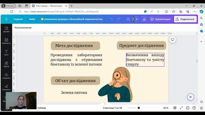This screenshot has height=115, width=205.
Task: Add collaborator with plus icon
Action: tap(136, 19)
